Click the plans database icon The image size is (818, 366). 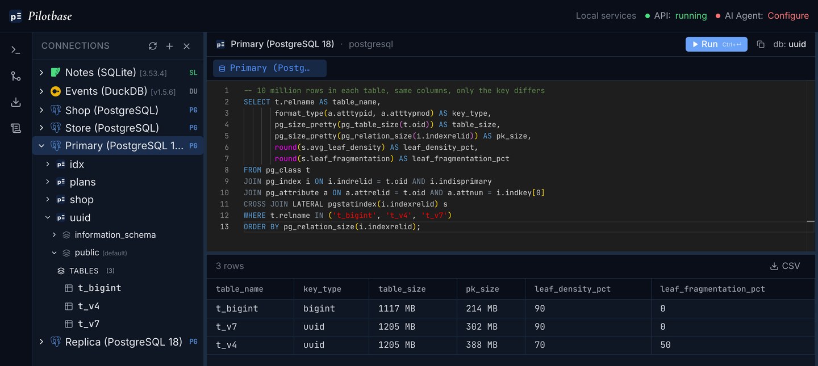click(x=61, y=182)
